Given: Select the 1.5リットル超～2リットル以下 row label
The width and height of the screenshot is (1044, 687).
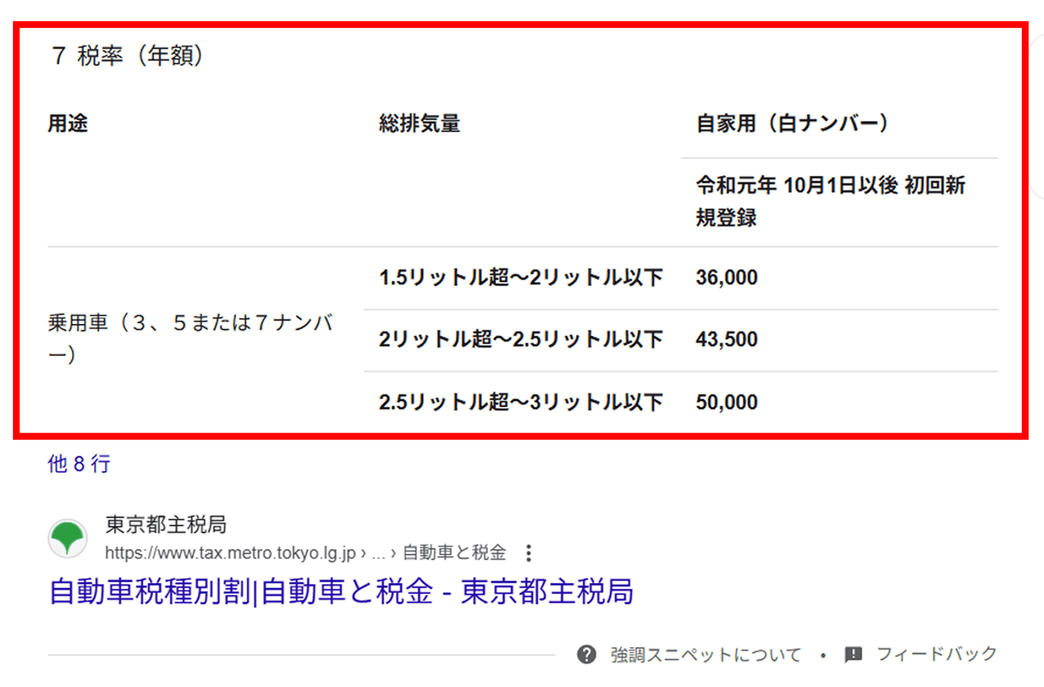Looking at the screenshot, I should click(x=521, y=277).
